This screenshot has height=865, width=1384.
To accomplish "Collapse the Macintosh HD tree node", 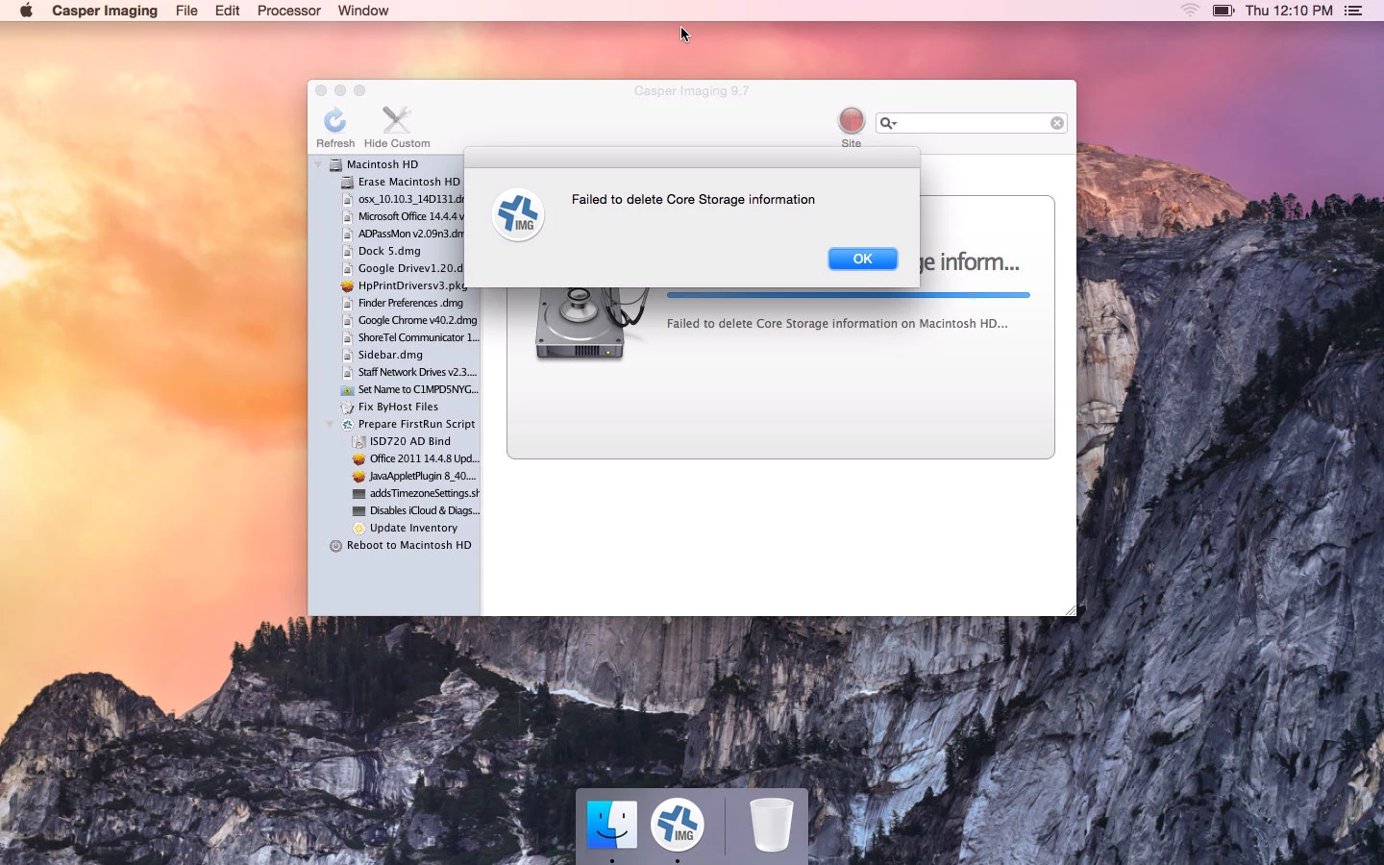I will [x=318, y=164].
